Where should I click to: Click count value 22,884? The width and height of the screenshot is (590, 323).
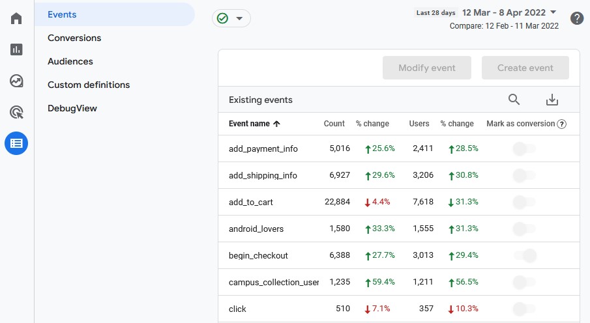coord(337,202)
